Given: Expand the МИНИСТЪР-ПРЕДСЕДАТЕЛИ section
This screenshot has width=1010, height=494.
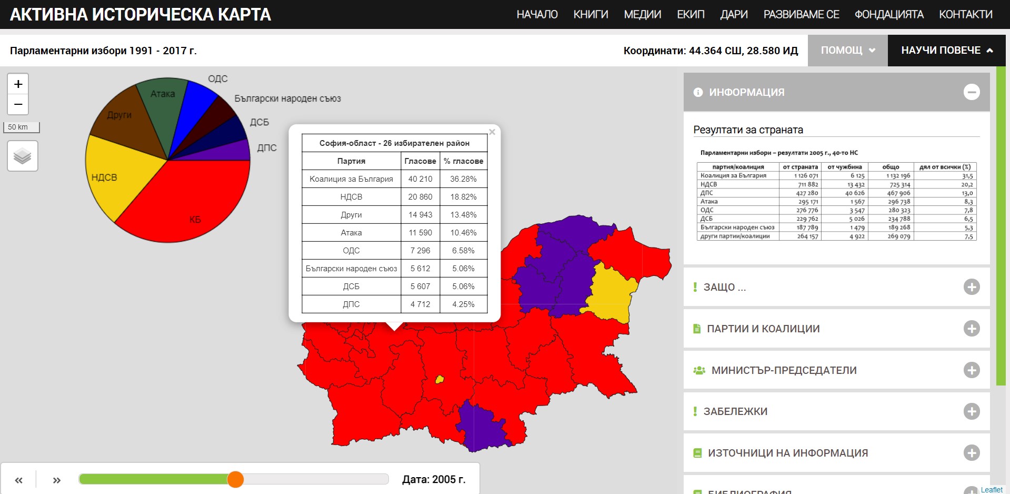Looking at the screenshot, I should point(971,370).
